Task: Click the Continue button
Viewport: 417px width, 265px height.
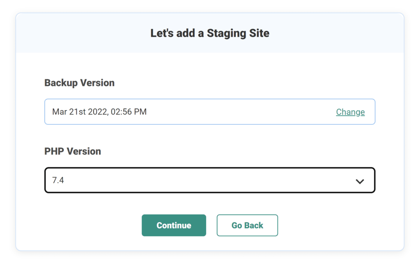Action: coord(173,225)
